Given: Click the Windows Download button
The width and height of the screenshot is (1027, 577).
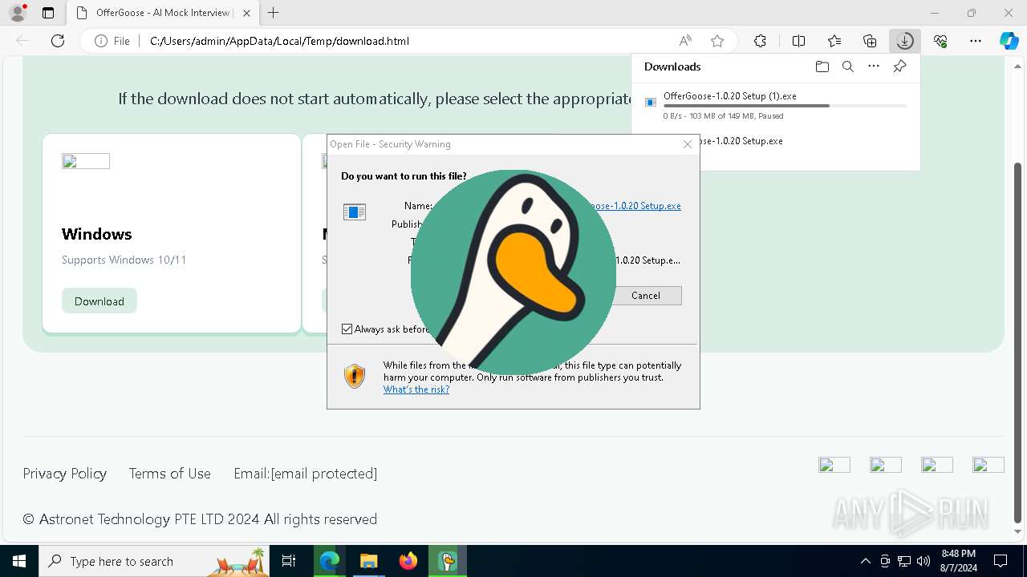Looking at the screenshot, I should (99, 301).
